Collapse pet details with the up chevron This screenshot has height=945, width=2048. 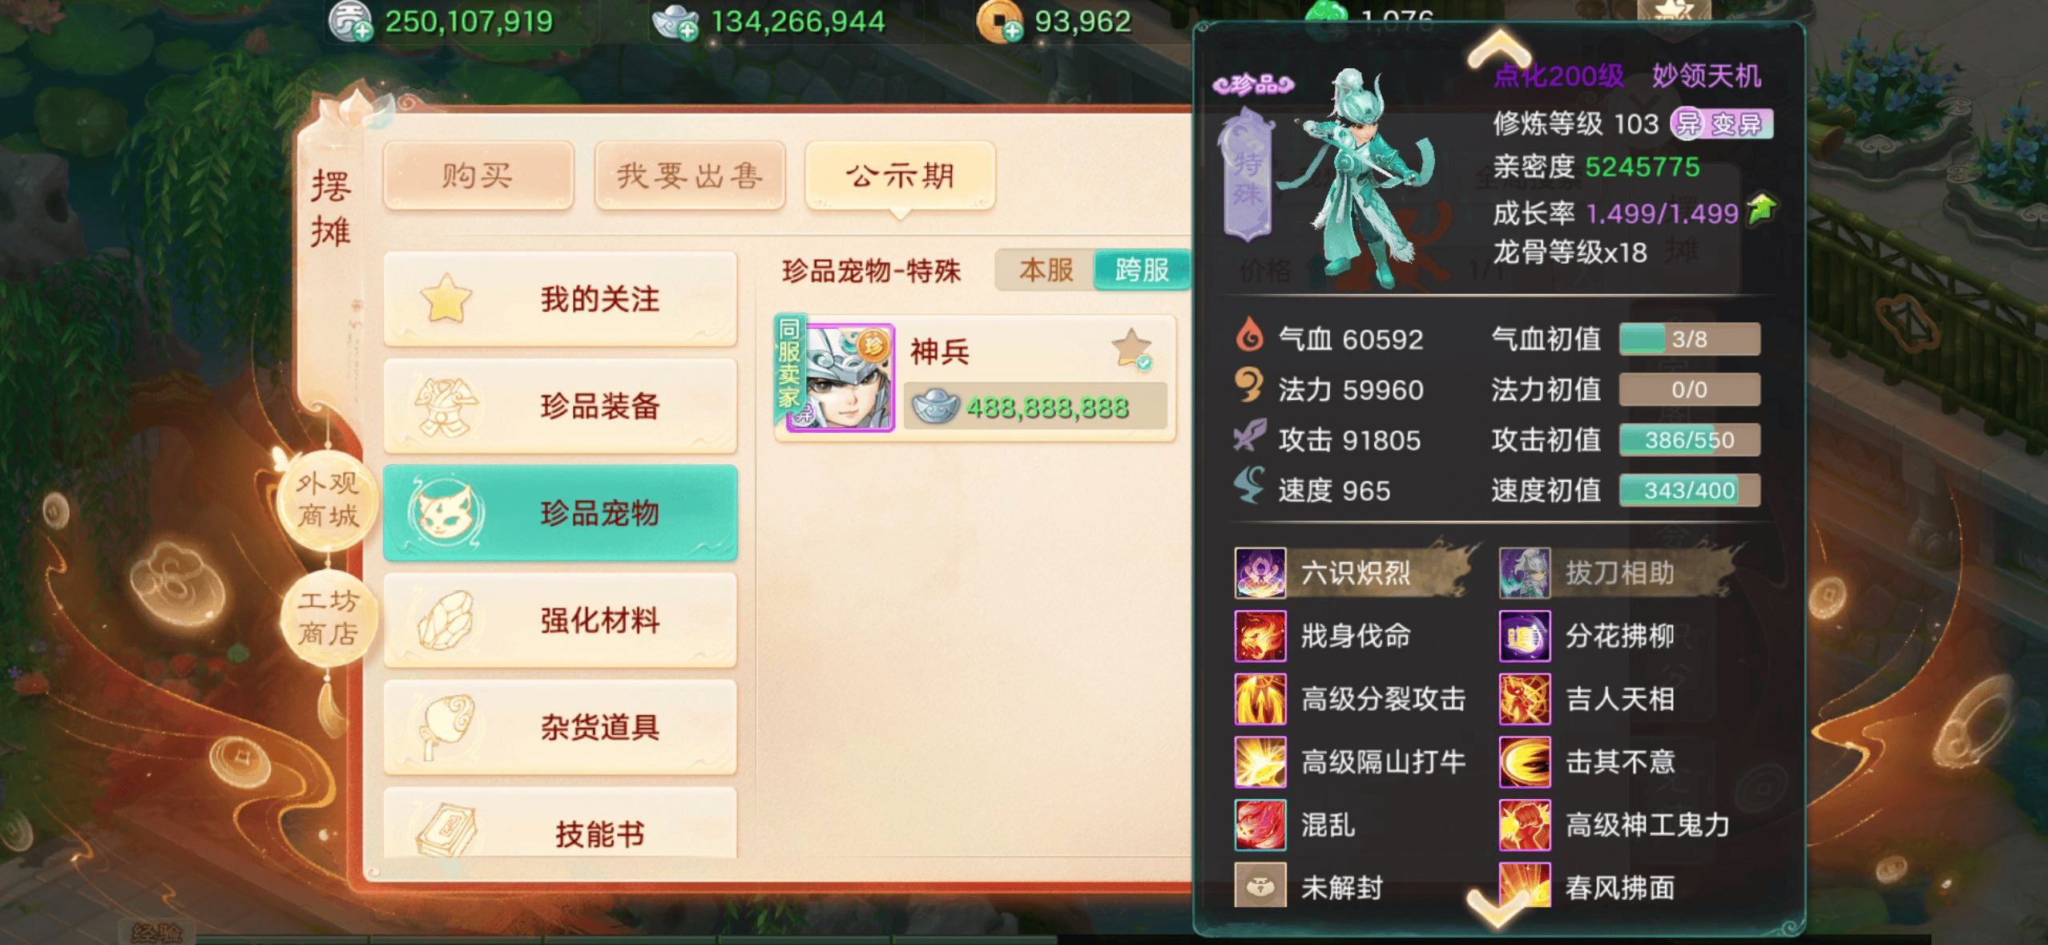(1498, 48)
